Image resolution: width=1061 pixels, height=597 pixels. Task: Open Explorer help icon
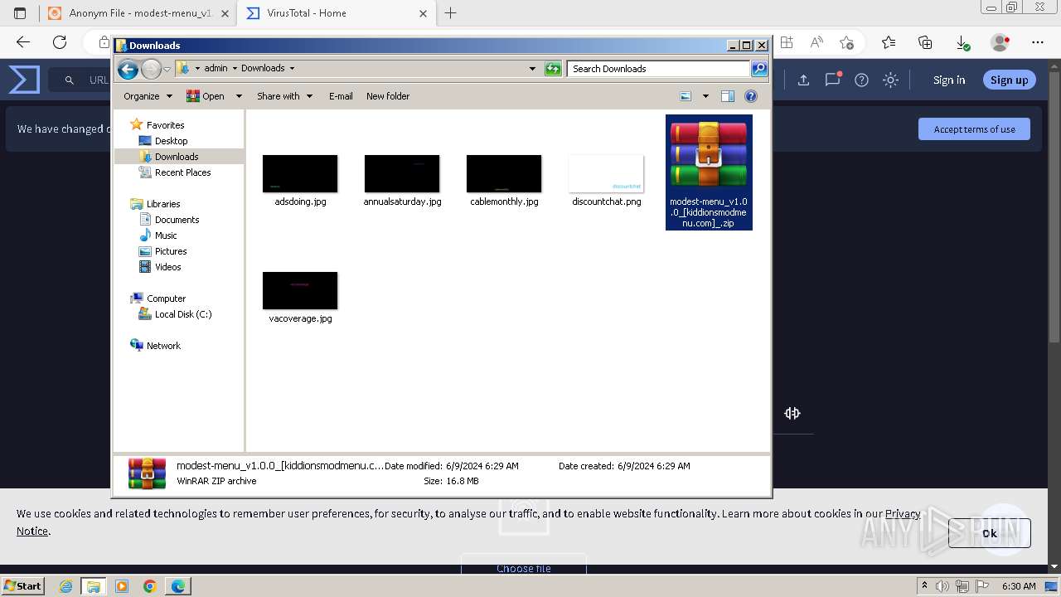pos(751,96)
